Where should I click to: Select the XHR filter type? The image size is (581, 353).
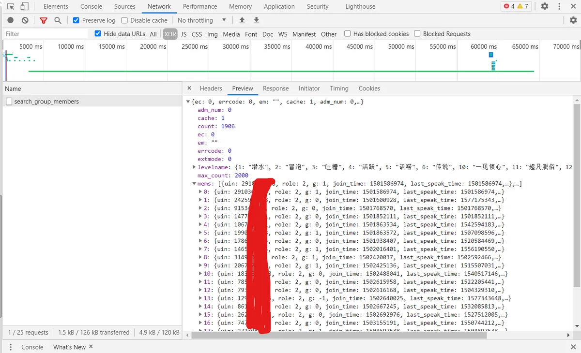pos(170,34)
